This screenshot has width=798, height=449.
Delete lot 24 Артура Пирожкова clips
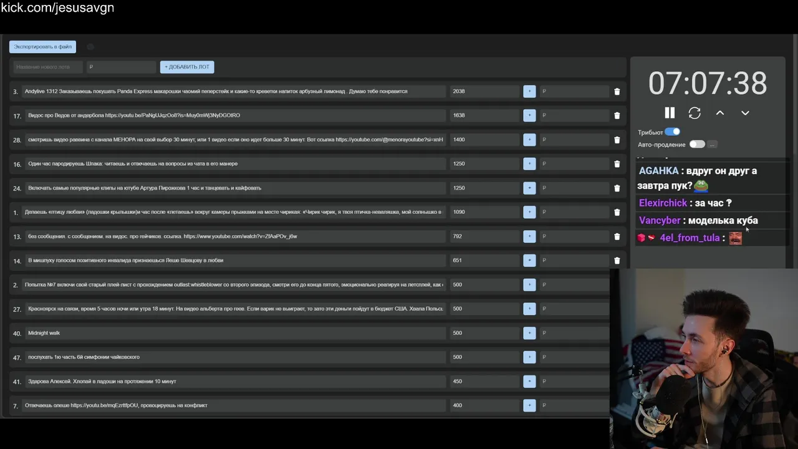617,188
